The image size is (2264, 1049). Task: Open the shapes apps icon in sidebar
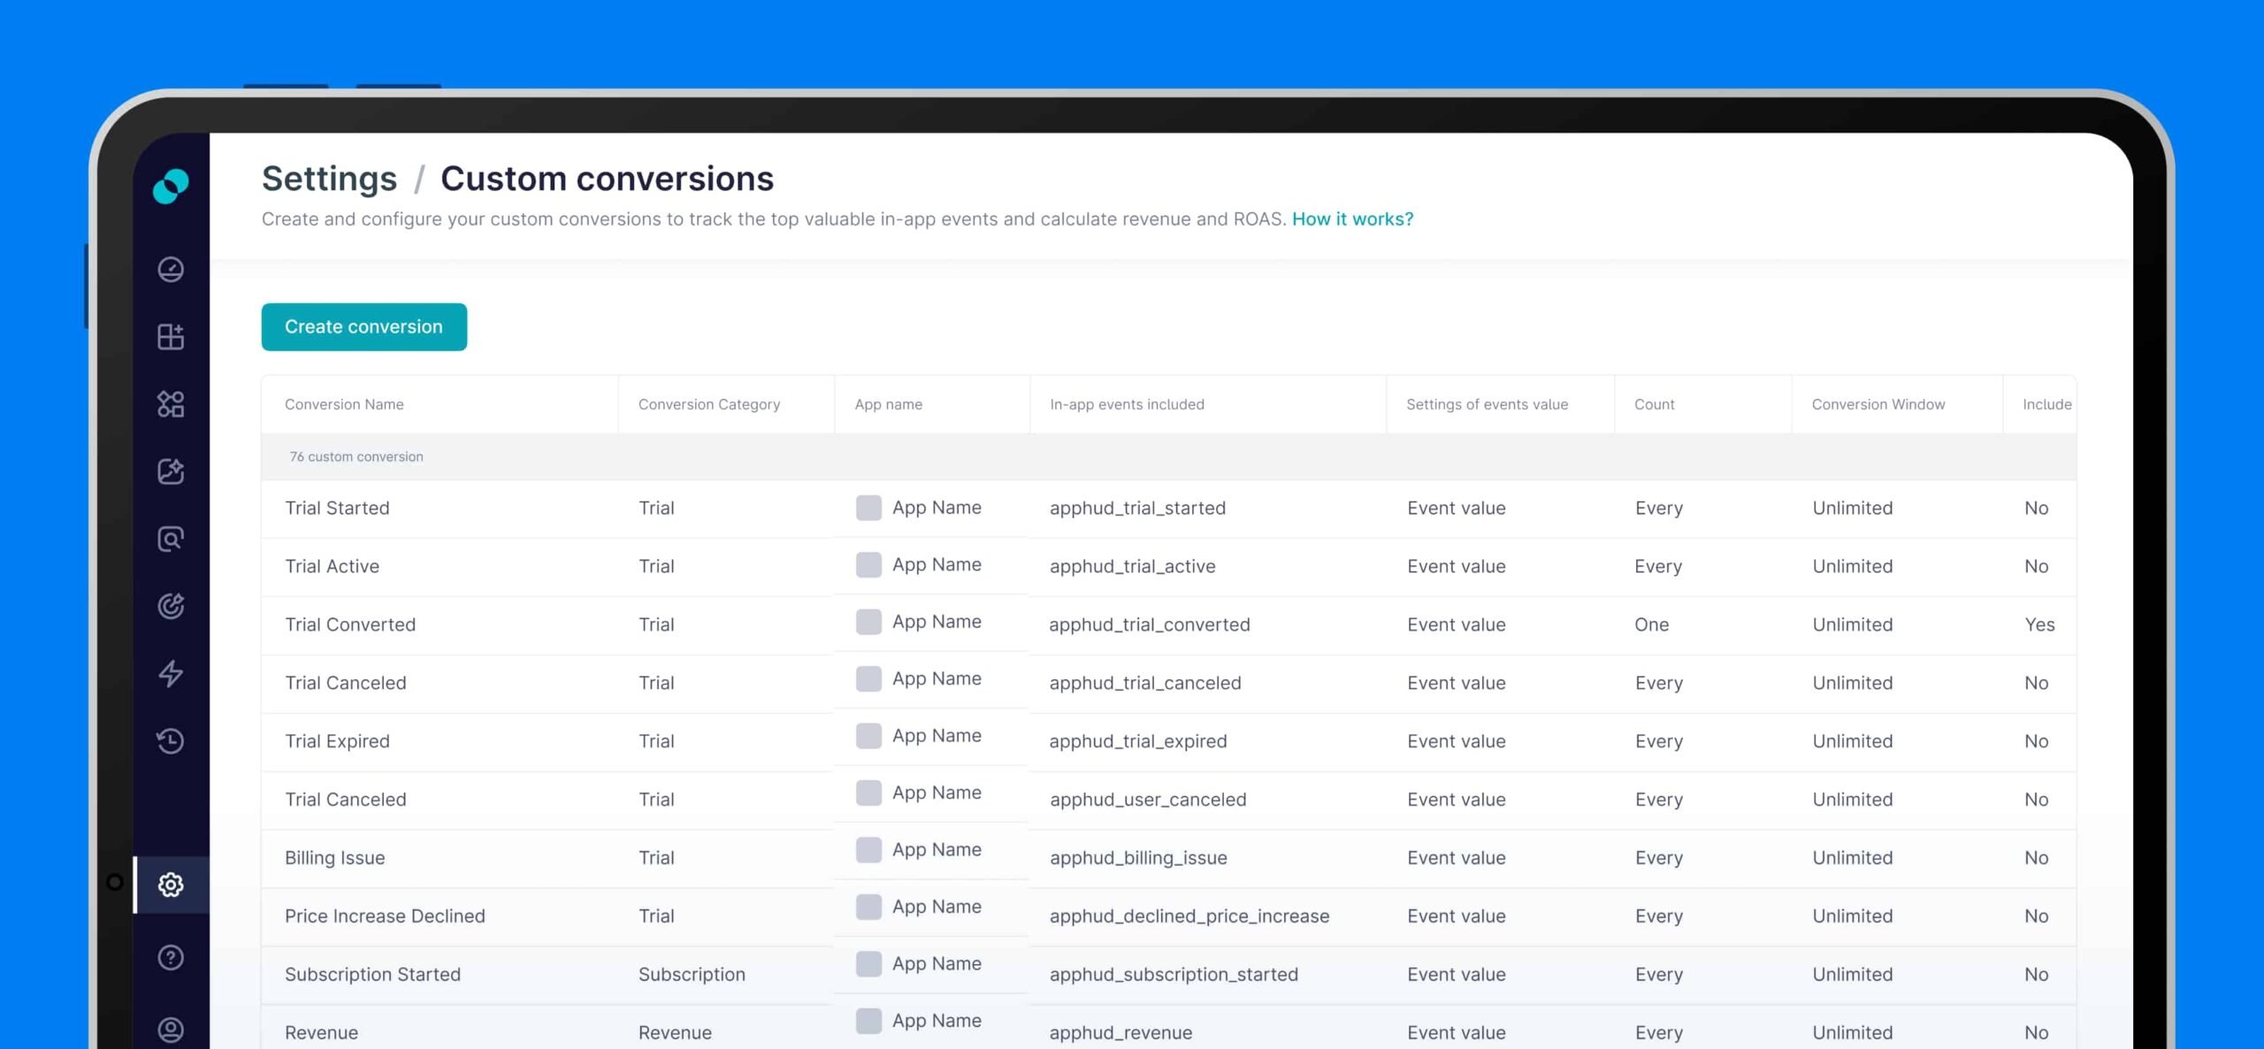click(x=171, y=404)
